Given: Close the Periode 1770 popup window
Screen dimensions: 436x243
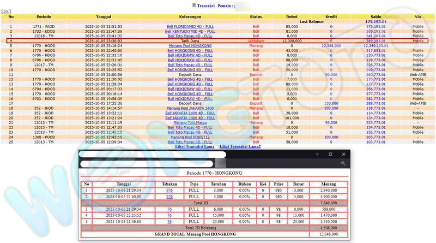Looking at the screenshot, I should click(x=343, y=154).
